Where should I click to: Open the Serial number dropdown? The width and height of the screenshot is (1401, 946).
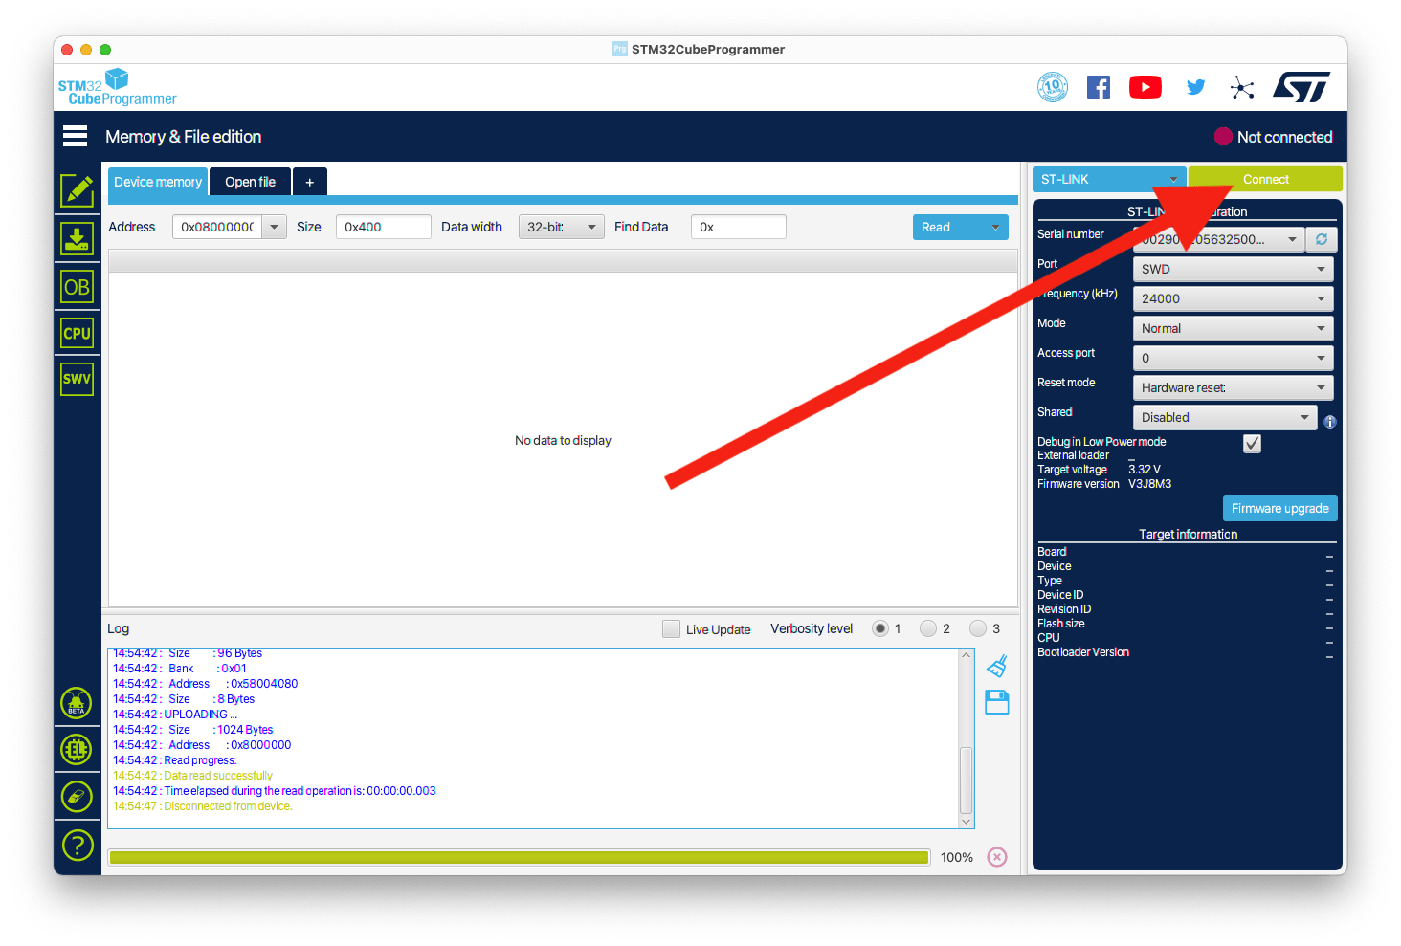pyautogui.click(x=1218, y=239)
